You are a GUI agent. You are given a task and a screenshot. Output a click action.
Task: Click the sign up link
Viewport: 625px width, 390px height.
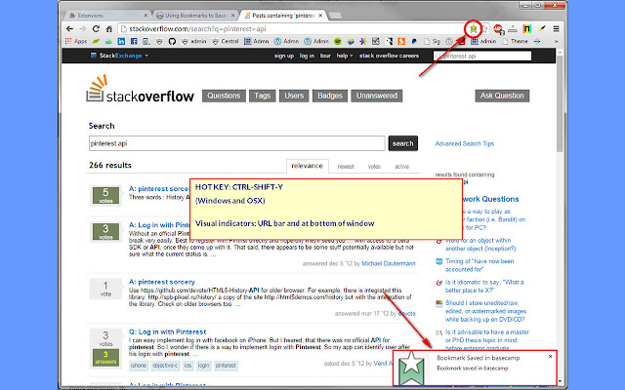coord(284,56)
